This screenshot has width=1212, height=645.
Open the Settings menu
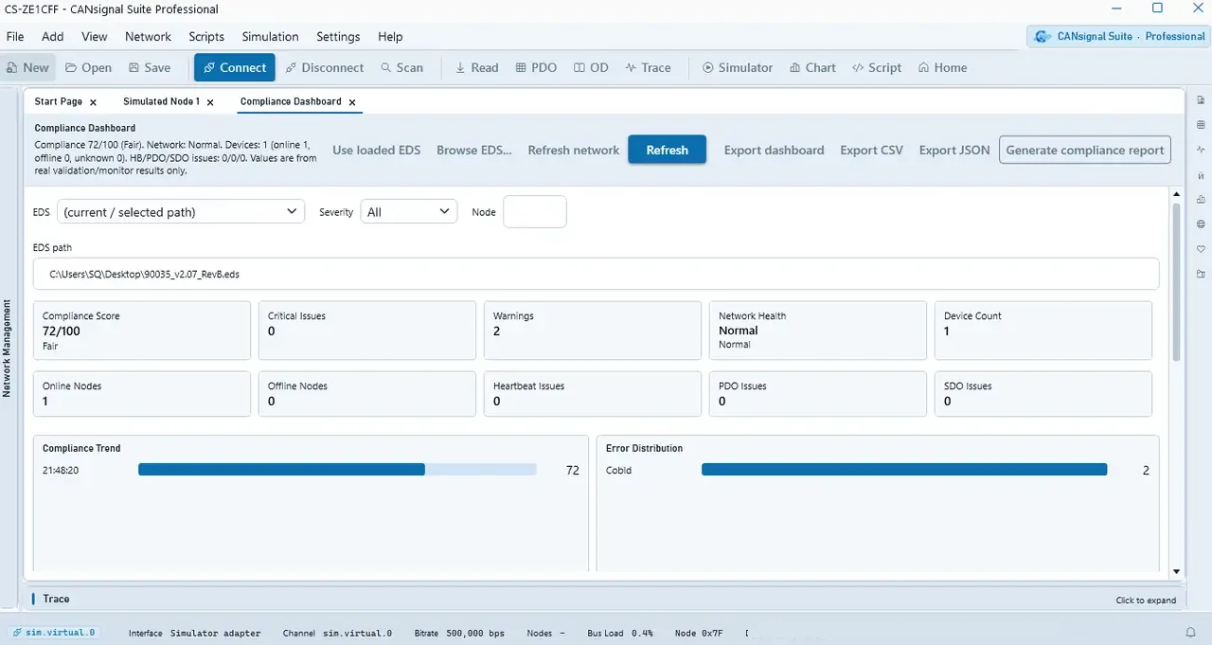[338, 36]
